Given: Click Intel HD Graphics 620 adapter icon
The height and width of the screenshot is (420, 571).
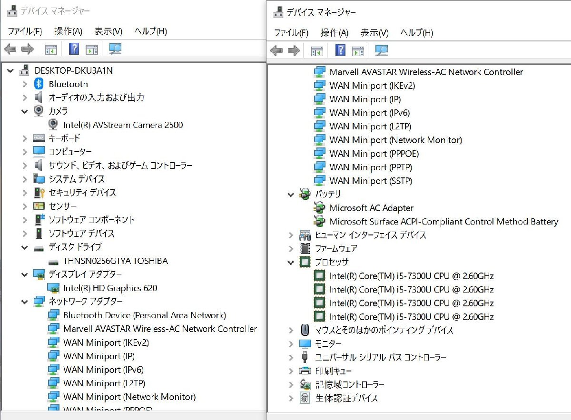Looking at the screenshot, I should (53, 288).
